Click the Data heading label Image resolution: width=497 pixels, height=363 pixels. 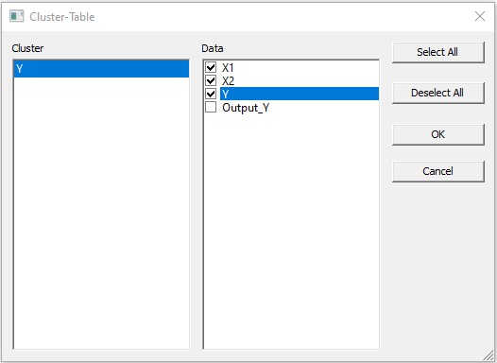click(213, 48)
